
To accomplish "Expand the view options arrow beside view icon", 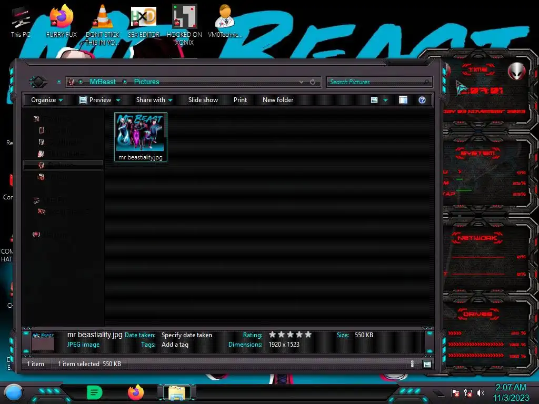I will 385,100.
